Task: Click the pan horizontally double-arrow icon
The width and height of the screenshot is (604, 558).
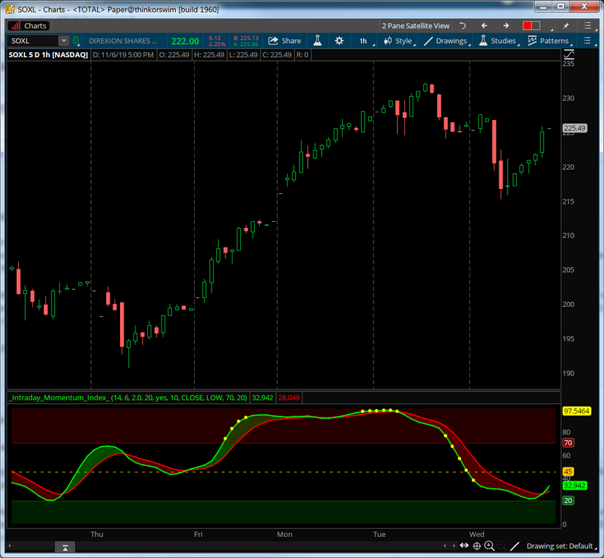Action: coord(464,545)
